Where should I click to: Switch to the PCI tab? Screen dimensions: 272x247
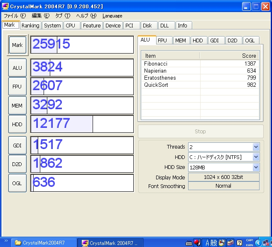point(132,25)
